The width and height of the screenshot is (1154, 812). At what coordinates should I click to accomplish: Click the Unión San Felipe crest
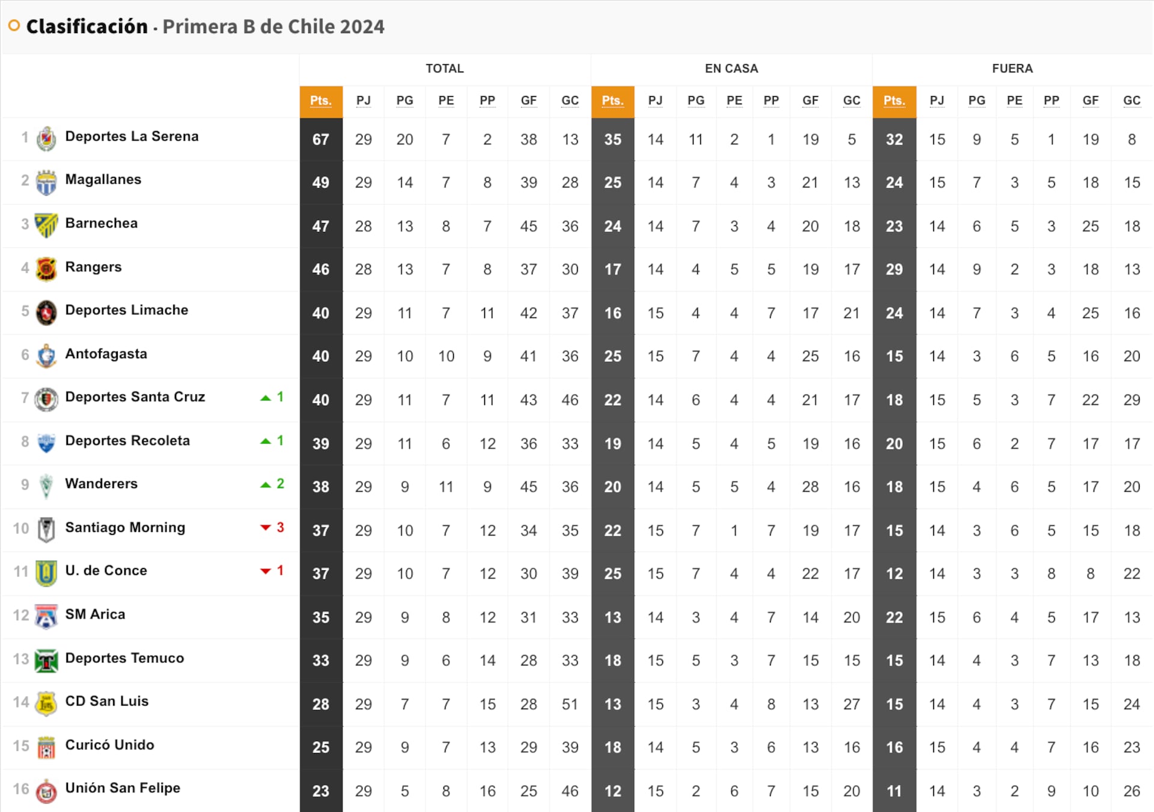(45, 789)
